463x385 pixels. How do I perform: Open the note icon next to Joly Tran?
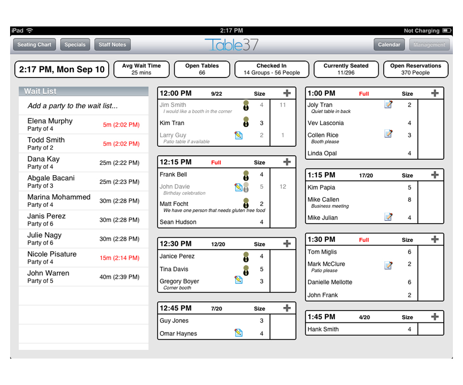388,104
